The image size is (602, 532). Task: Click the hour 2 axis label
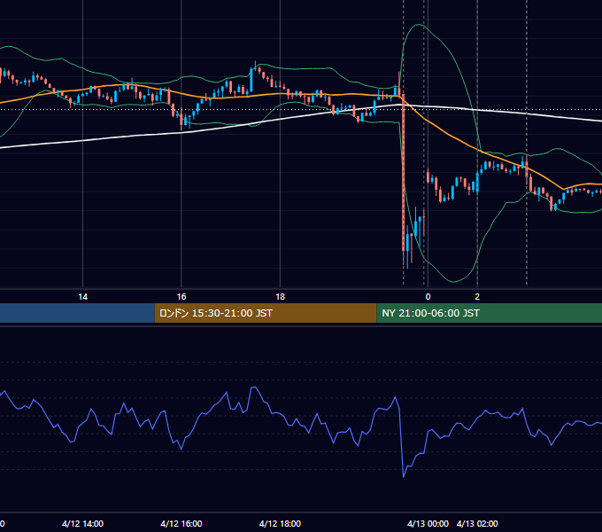477,297
